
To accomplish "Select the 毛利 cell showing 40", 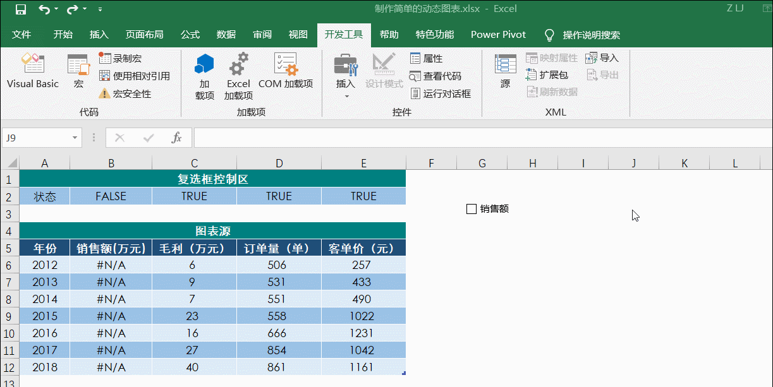I will 194,367.
